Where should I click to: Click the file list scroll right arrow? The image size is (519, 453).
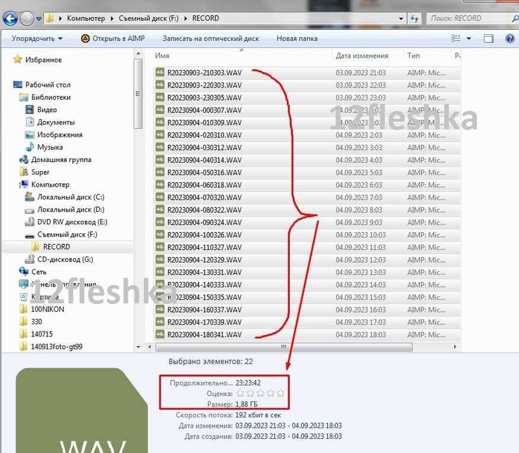tap(456, 347)
